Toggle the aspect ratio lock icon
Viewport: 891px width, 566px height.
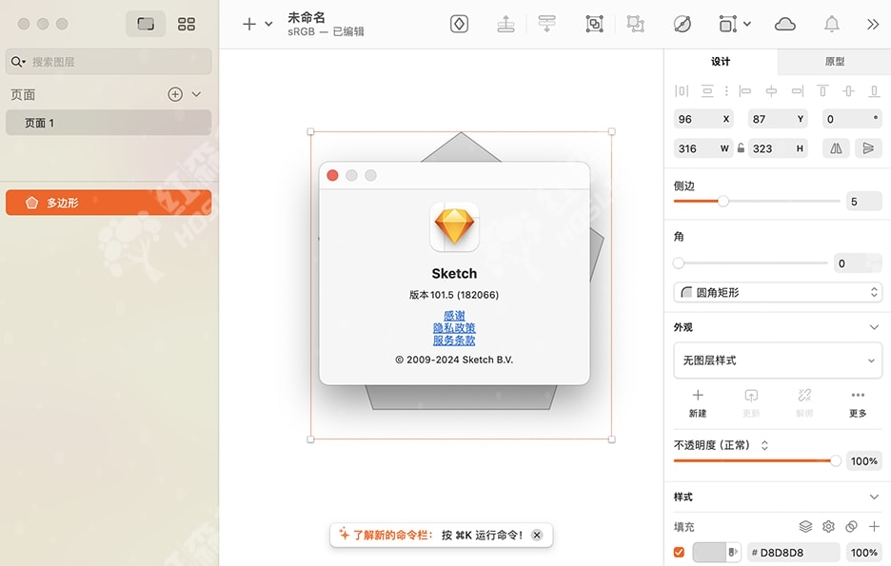(741, 148)
